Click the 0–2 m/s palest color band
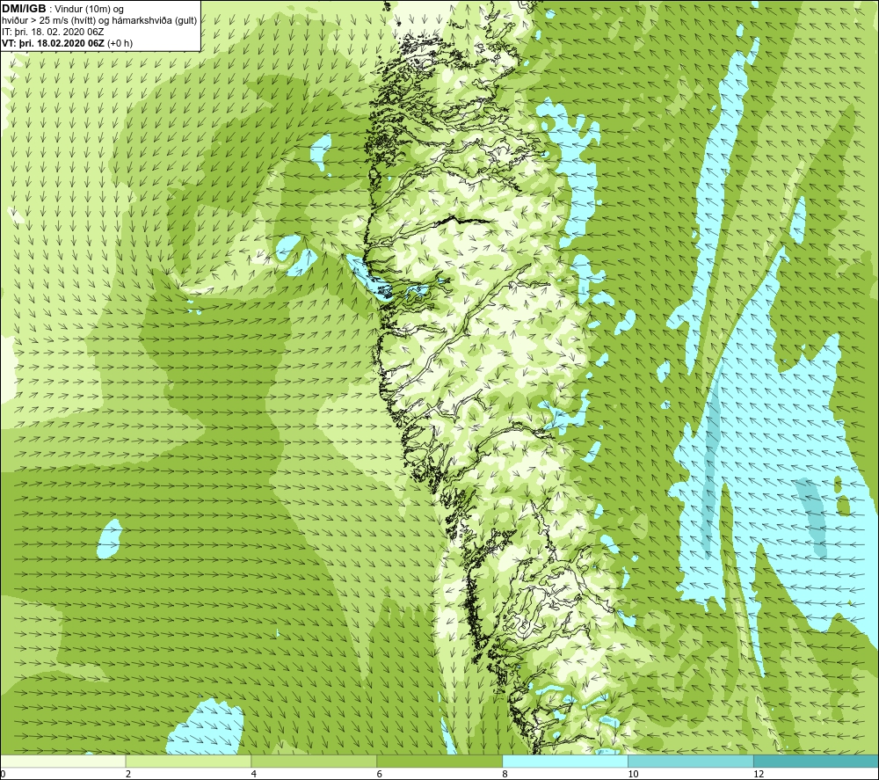The width and height of the screenshot is (879, 780). (x=62, y=761)
